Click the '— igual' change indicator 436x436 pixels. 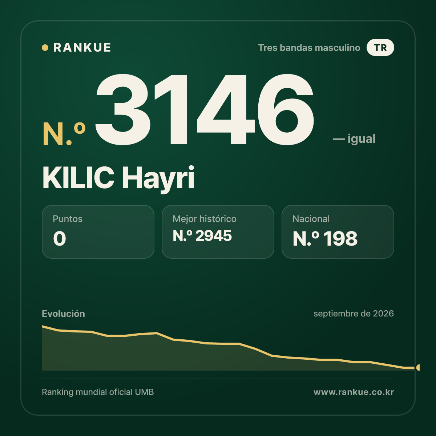354,139
